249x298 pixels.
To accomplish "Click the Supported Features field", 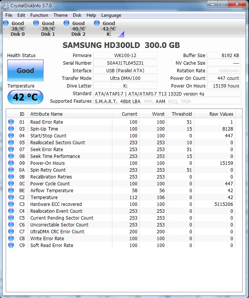I will (167, 101).
